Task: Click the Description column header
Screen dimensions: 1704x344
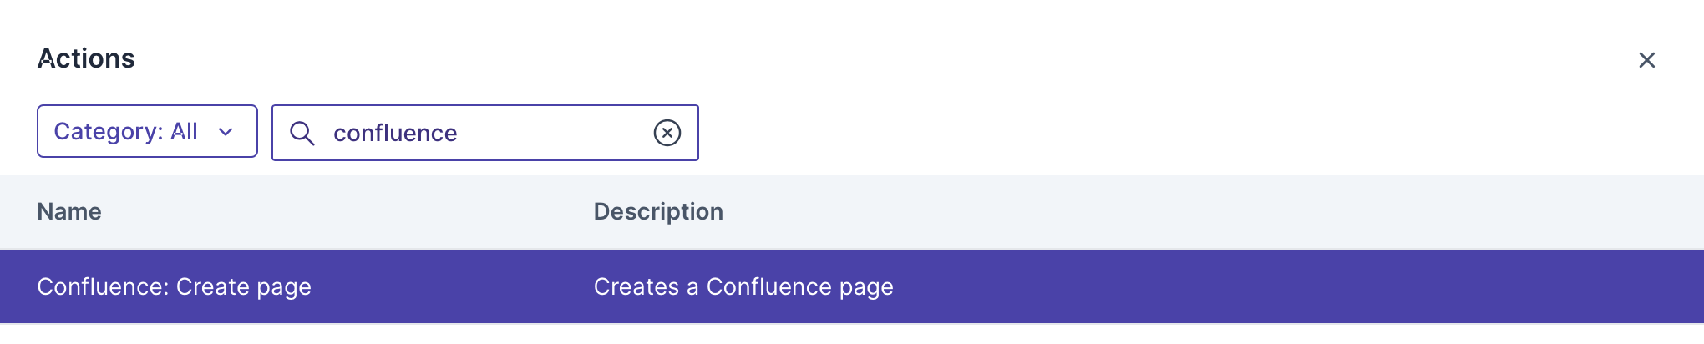Action: 658,211
